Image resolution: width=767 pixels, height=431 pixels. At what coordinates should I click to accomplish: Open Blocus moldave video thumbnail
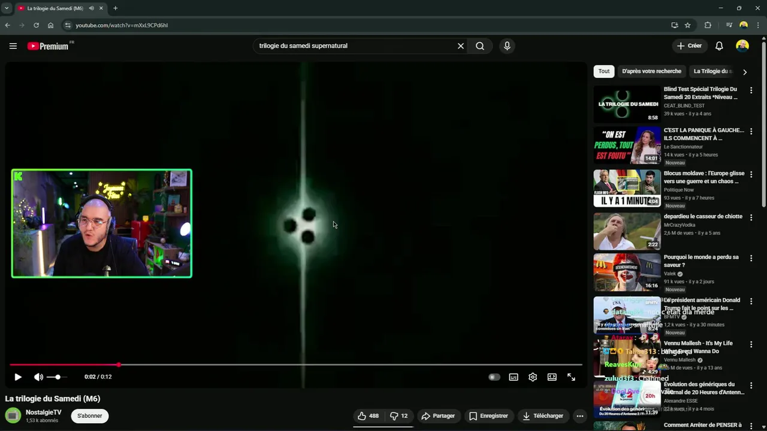(x=627, y=189)
